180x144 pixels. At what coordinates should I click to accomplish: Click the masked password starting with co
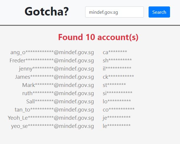[x=119, y=110]
